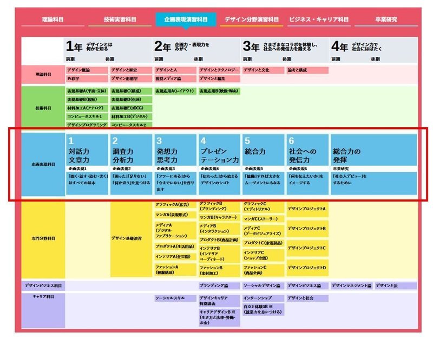This screenshot has height=337, width=433.
Task: Select ファッションC(商品企画) cell
Action: pyautogui.click(x=264, y=270)
